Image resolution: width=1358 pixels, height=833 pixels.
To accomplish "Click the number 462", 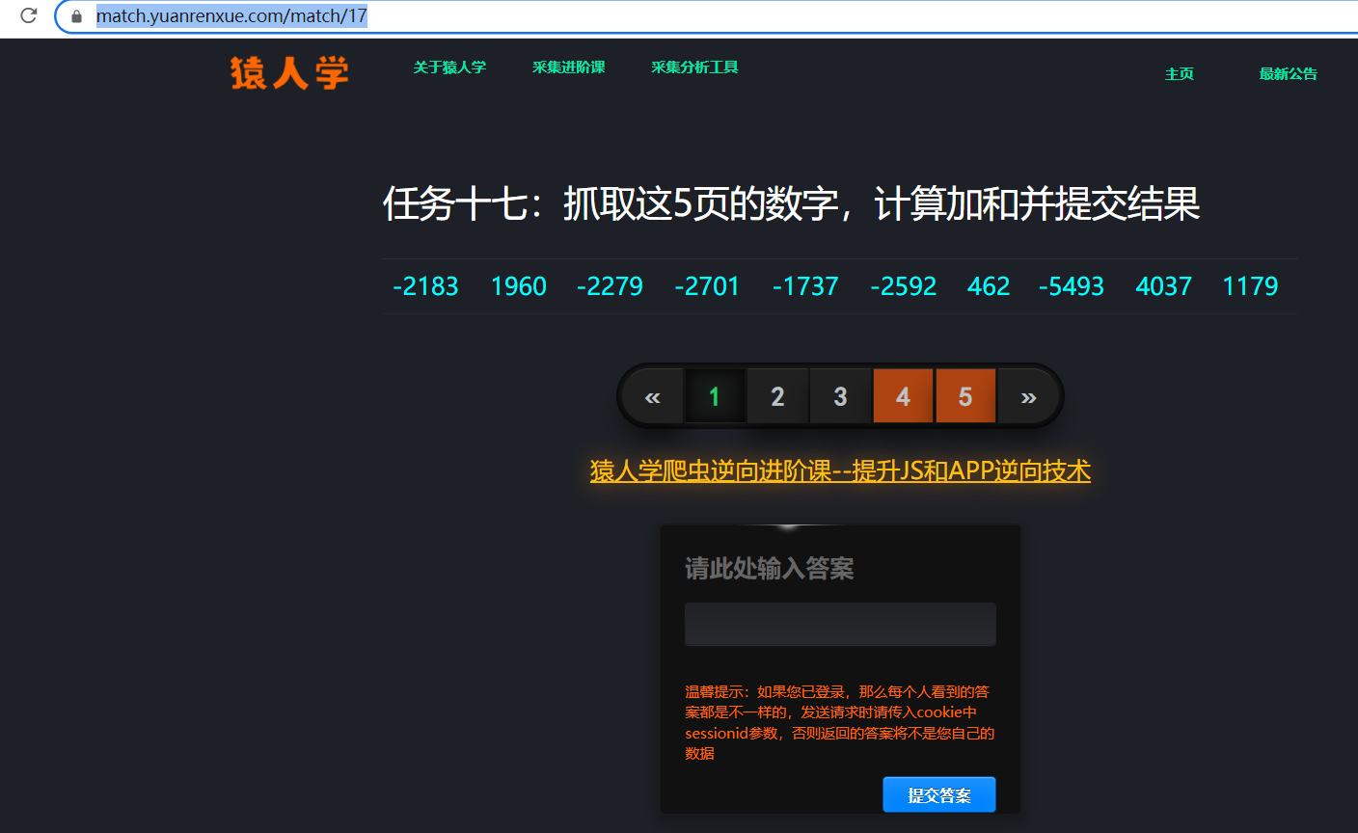I will click(989, 286).
